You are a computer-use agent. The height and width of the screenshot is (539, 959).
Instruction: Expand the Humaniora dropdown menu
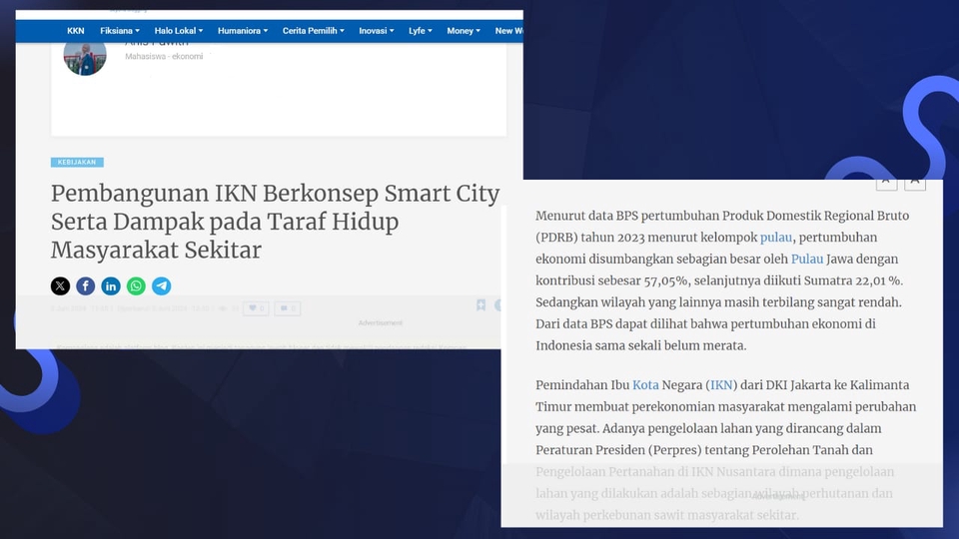[243, 31]
